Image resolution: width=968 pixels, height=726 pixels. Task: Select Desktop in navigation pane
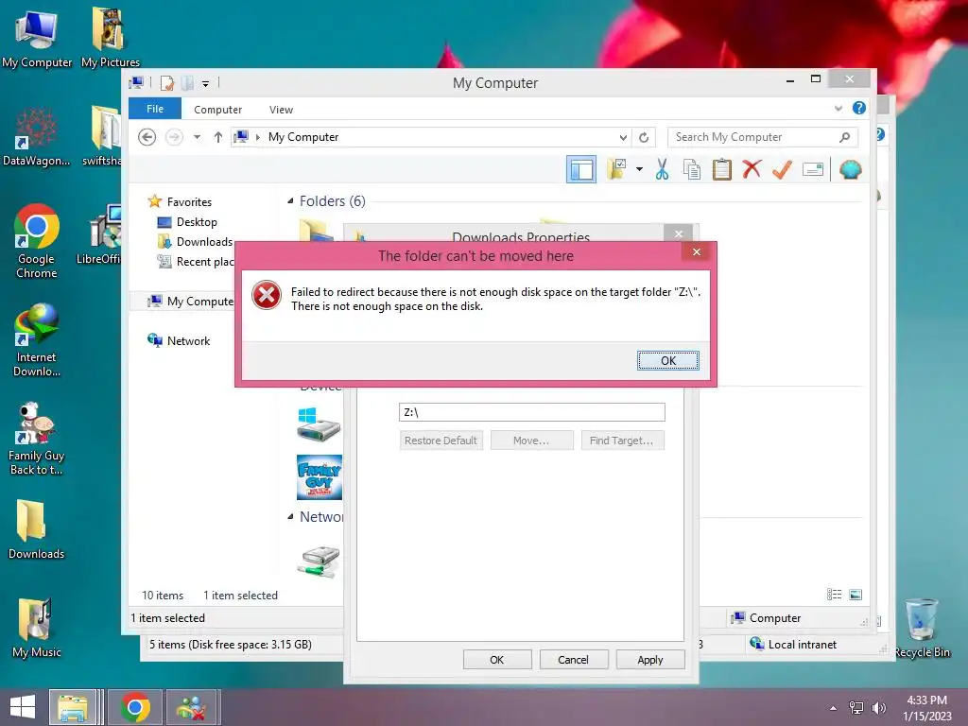point(187,221)
